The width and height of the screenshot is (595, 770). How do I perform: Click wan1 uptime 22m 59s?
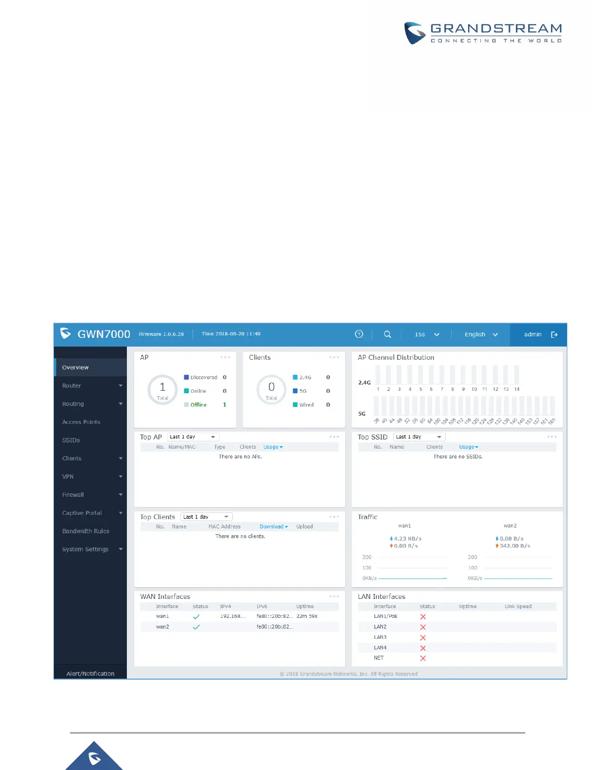(307, 616)
